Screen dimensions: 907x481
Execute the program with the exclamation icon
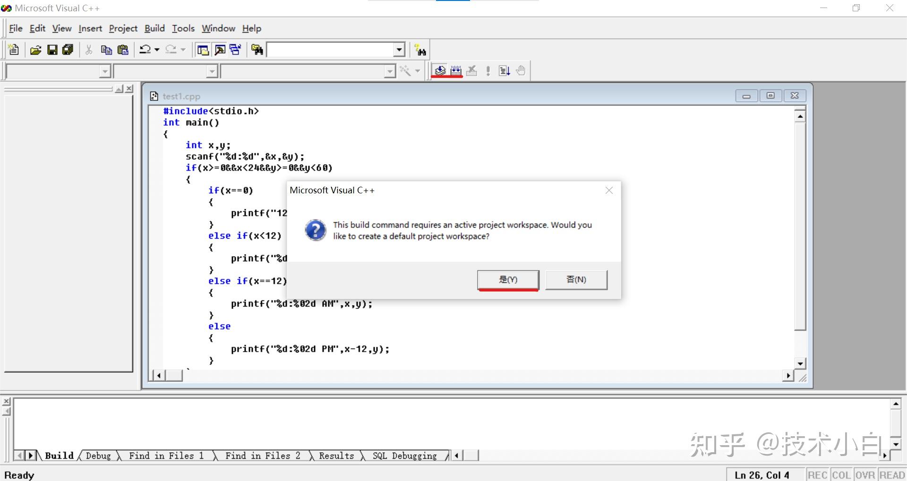(x=488, y=70)
